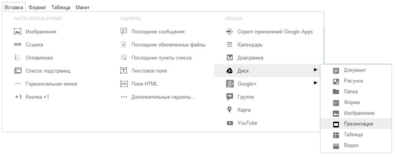Image resolution: width=395 pixels, height=157 pixels.
Task: Open Дополнительные гаджеты... entry
Action: [x=164, y=97]
